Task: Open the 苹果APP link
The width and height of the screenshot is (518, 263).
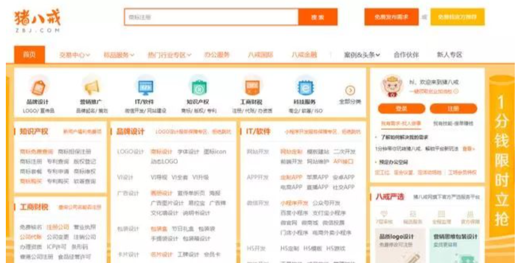Action: tap(317, 178)
